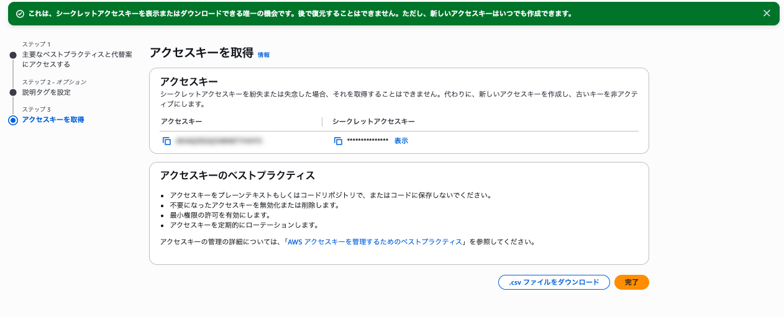The height and width of the screenshot is (317, 784).
Task: Download the .csv file
Action: (x=554, y=282)
